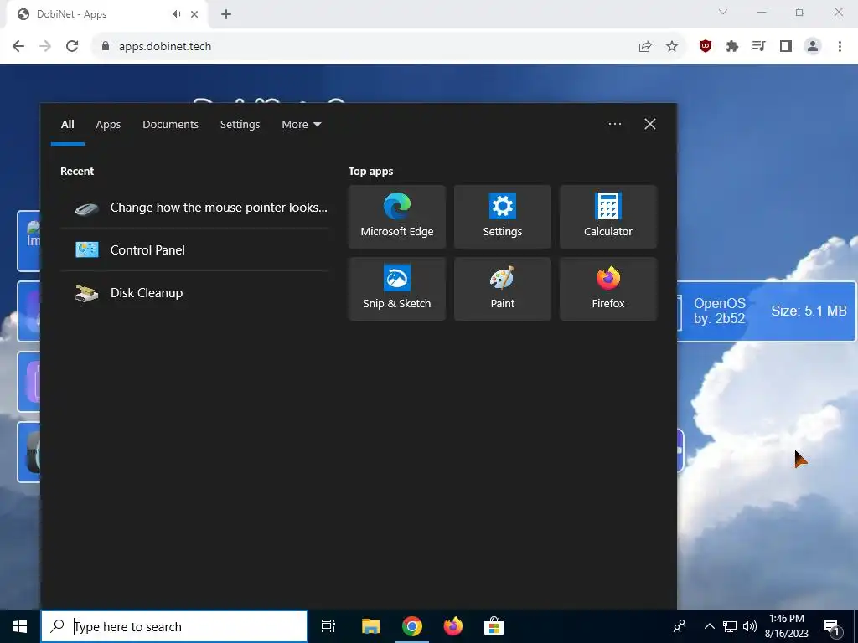Reload the DobiNet page

pyautogui.click(x=72, y=47)
